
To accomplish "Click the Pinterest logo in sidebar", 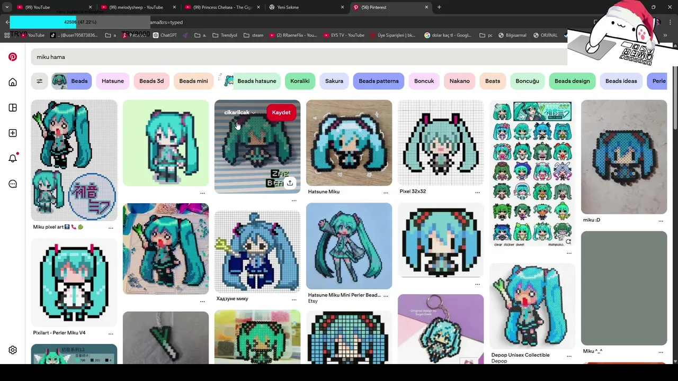I will [13, 57].
